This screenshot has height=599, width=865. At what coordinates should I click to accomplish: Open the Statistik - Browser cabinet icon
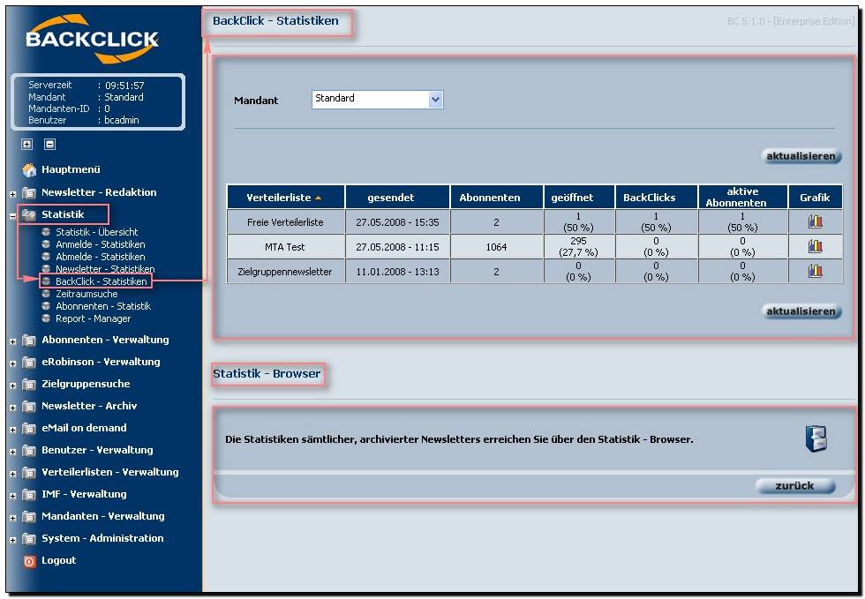tap(816, 439)
